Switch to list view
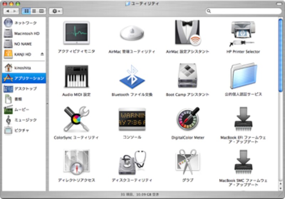 (x=34, y=11)
